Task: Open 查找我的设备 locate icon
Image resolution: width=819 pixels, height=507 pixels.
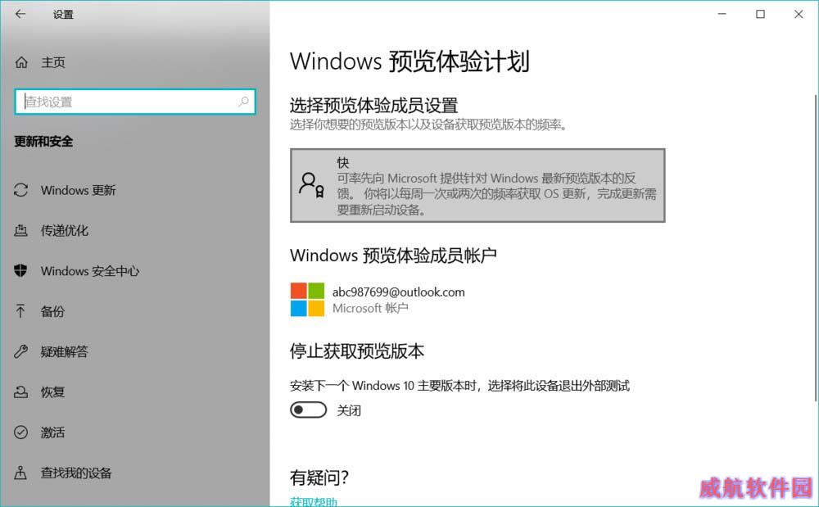Action: 20,473
